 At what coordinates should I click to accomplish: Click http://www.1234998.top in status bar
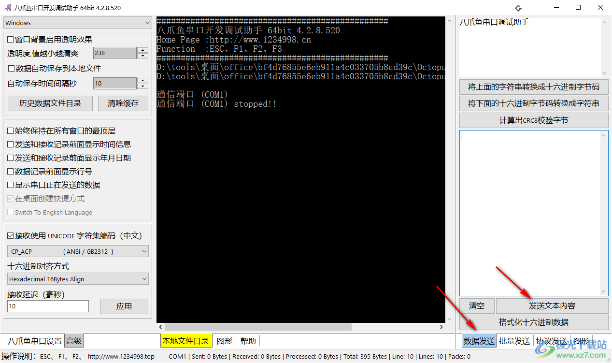pos(121,357)
